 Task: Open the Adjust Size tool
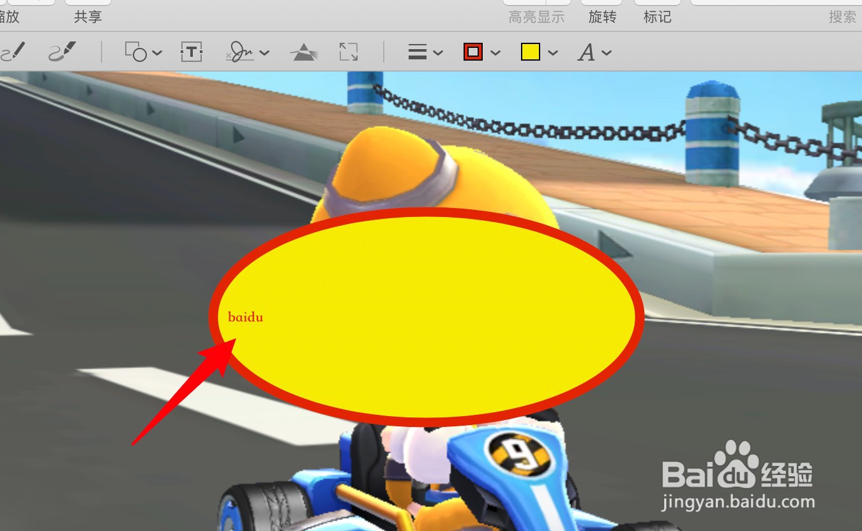point(349,52)
